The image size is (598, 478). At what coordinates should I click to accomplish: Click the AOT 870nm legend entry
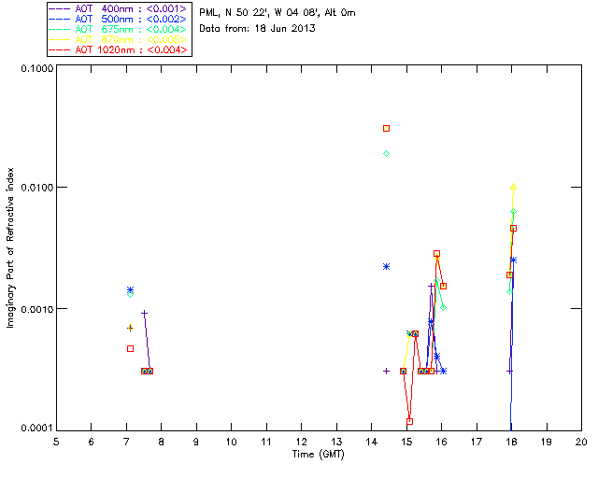[x=119, y=39]
